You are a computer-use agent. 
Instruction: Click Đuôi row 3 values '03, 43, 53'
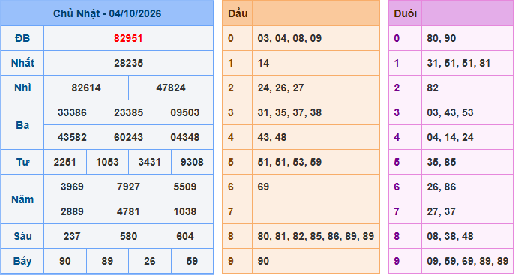450,112
